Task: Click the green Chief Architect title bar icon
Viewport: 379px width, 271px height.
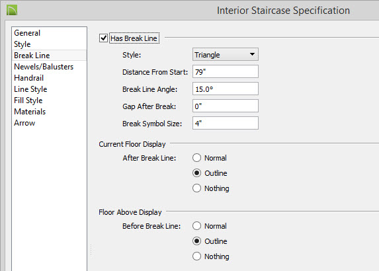Action: pos(12,11)
